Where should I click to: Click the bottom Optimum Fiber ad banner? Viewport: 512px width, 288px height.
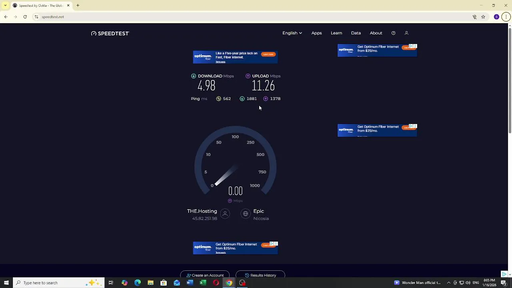click(235, 248)
